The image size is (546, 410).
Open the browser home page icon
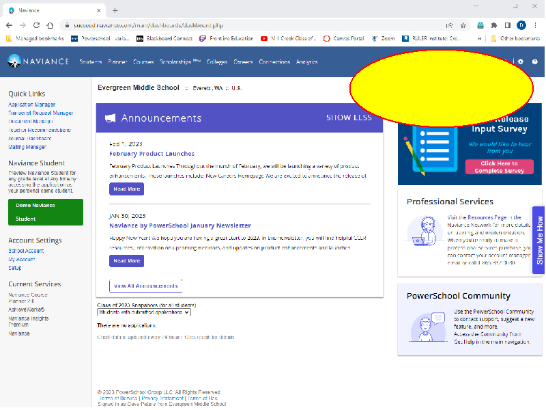[x=50, y=25]
